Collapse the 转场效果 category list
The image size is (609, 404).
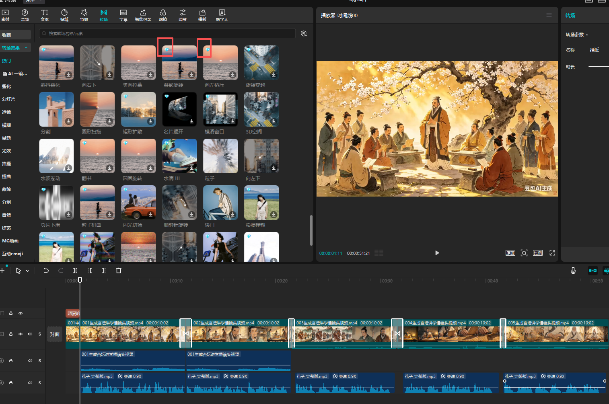click(x=26, y=47)
